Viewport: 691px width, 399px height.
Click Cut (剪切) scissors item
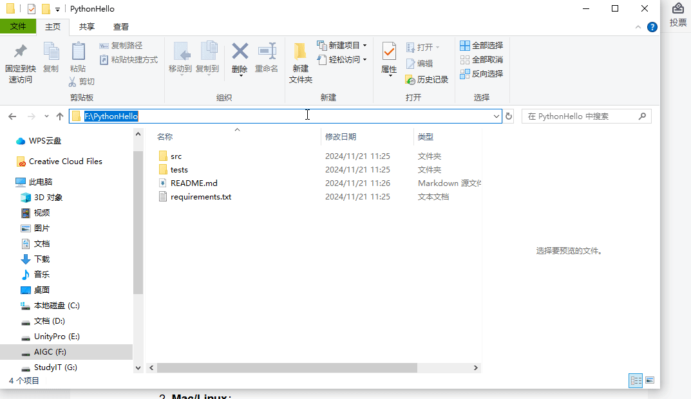tap(82, 82)
